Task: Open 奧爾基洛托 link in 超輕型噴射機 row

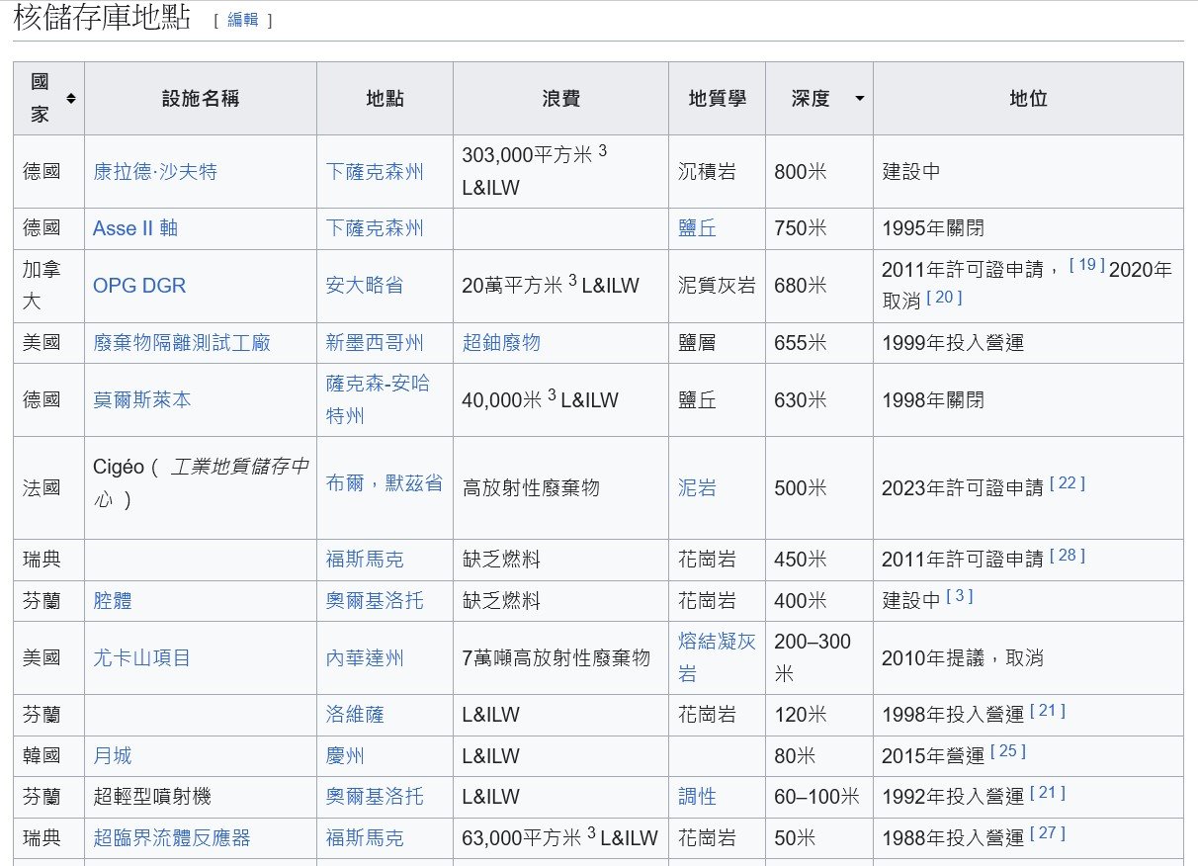Action: (375, 797)
